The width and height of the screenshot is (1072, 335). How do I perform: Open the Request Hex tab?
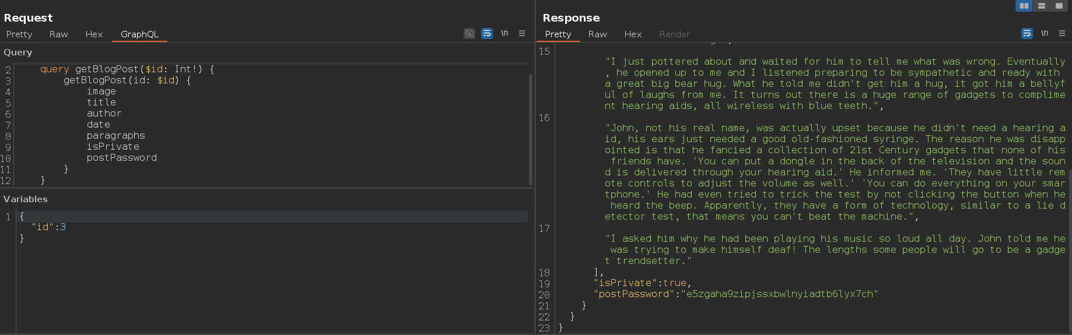[94, 34]
